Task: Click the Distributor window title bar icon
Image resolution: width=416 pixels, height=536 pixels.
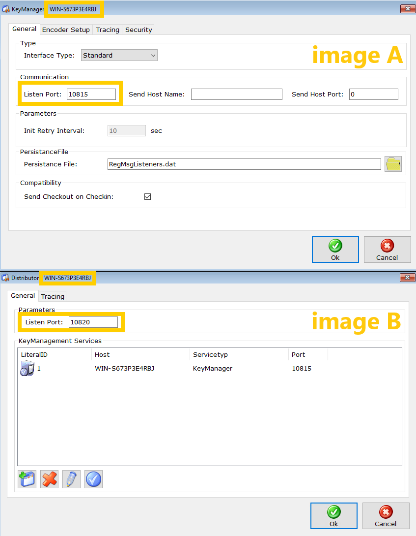Action: coord(6,278)
